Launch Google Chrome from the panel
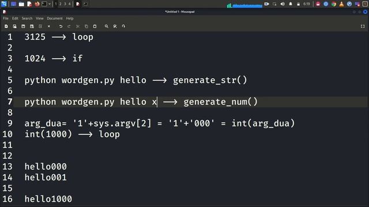This screenshot has height=207, width=369. tap(334, 4)
